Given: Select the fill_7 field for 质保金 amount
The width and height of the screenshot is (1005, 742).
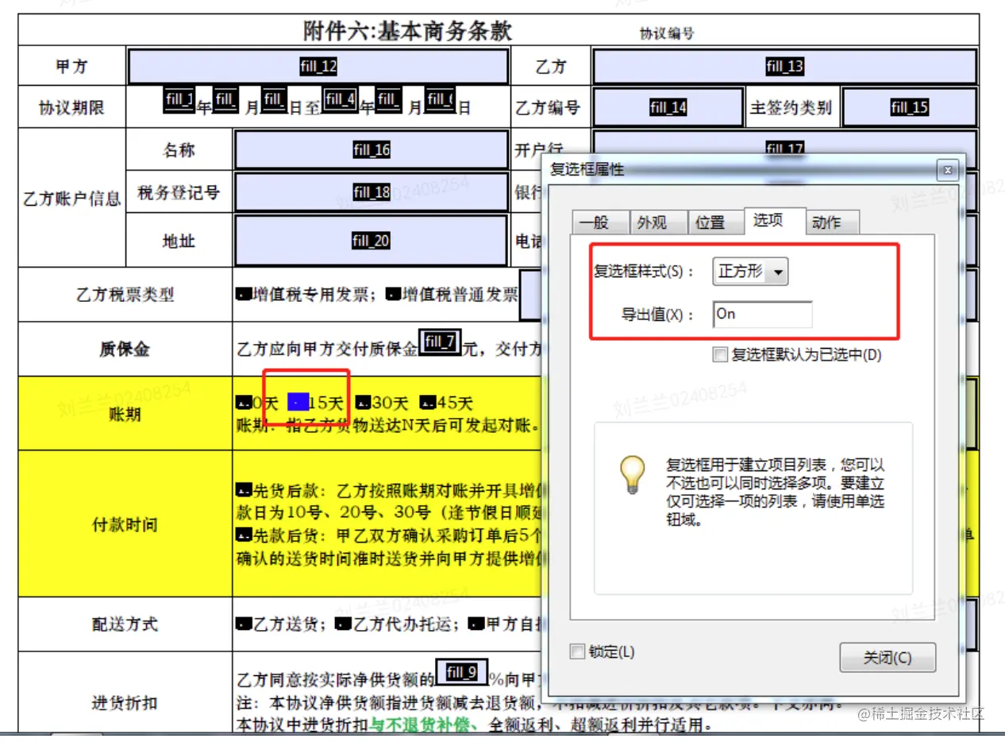Looking at the screenshot, I should pos(440,342).
